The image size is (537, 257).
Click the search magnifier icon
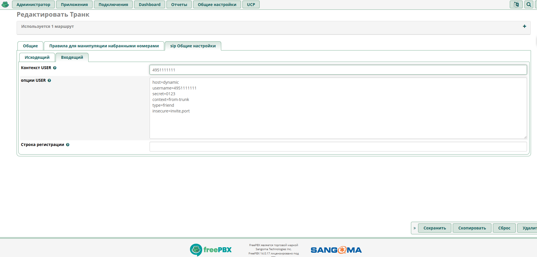point(529,5)
